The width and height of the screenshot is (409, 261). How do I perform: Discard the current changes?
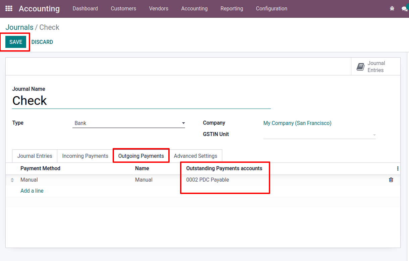[x=42, y=42]
